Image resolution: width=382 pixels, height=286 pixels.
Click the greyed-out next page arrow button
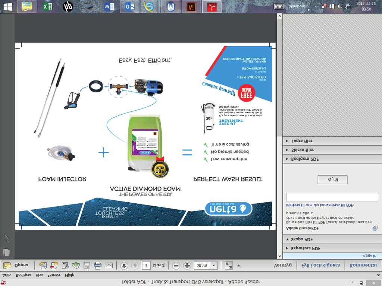coord(135,266)
